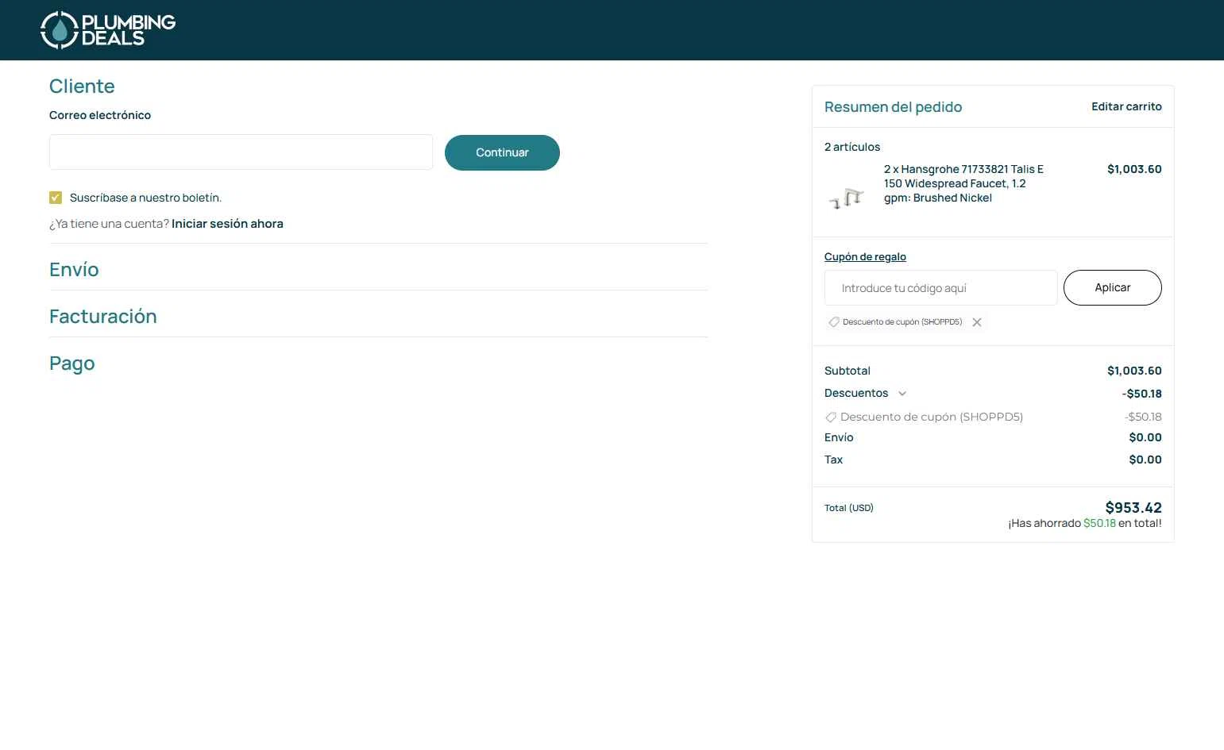Viewport: 1224px width, 750px height.
Task: Click the Plumbing Deals logo
Action: (x=108, y=30)
